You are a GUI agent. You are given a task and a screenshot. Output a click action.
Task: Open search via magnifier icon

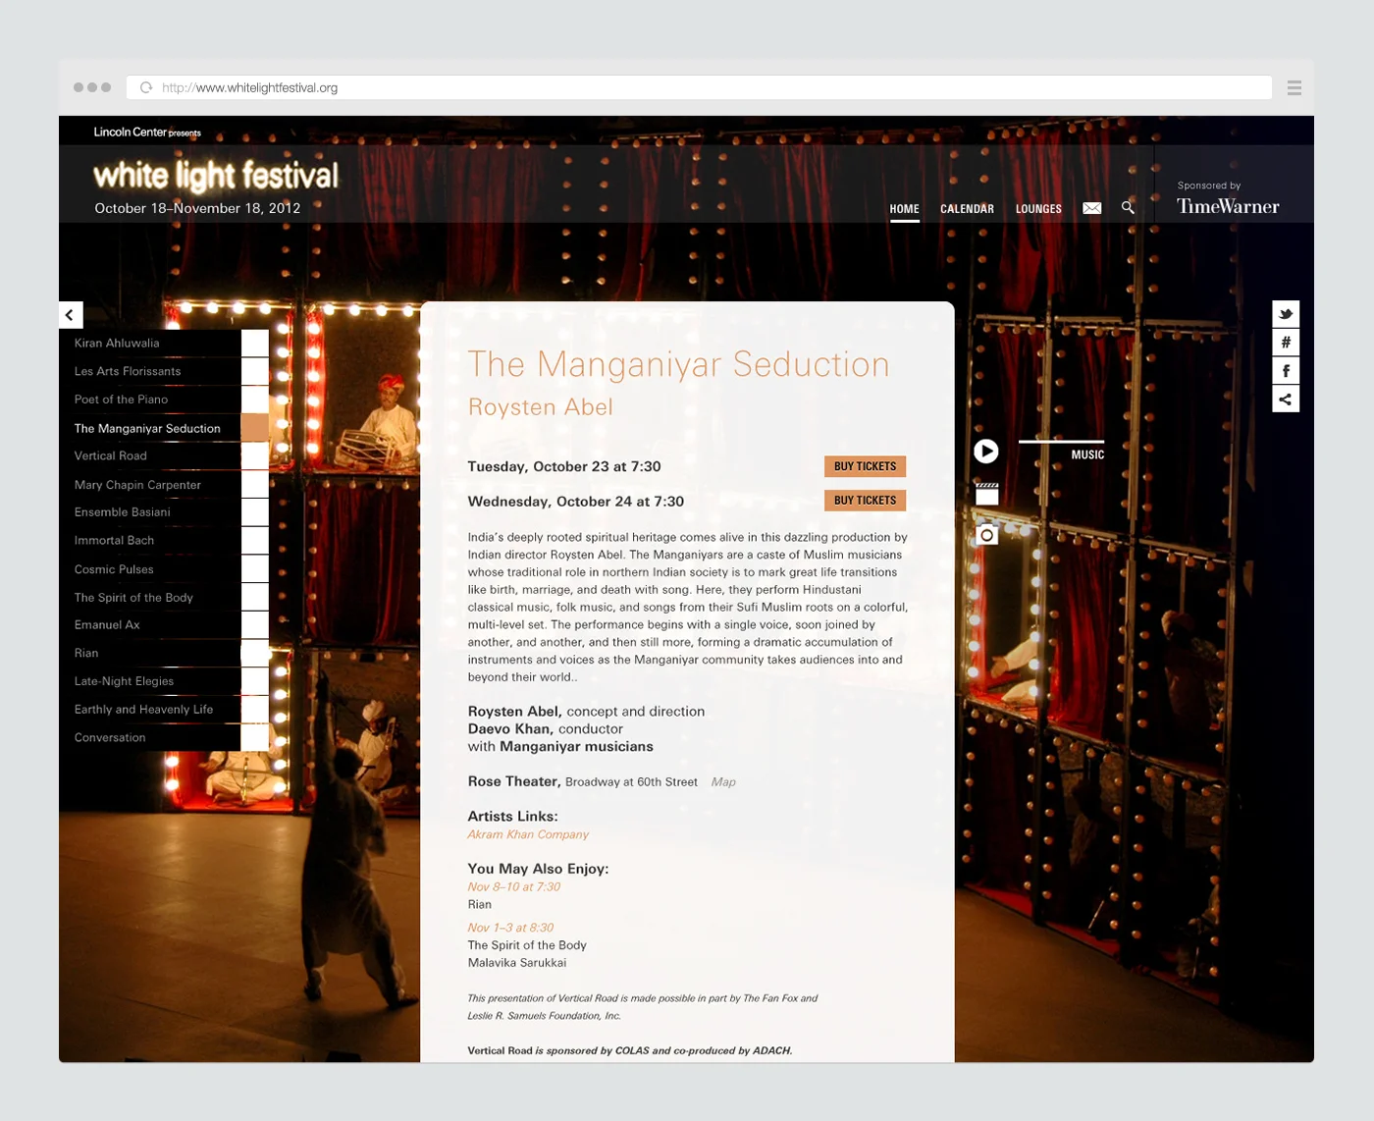point(1128,208)
